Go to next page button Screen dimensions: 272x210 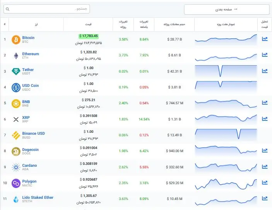[226, 9]
